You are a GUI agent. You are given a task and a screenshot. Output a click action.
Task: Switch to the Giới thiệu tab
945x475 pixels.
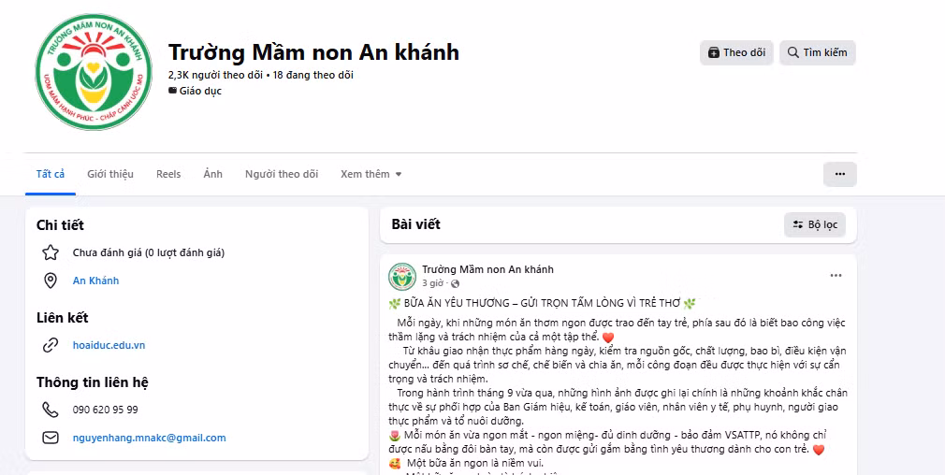(110, 174)
